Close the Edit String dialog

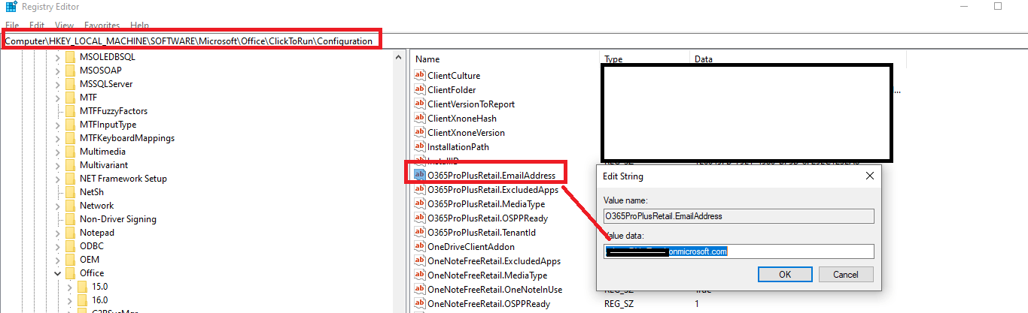tap(870, 176)
